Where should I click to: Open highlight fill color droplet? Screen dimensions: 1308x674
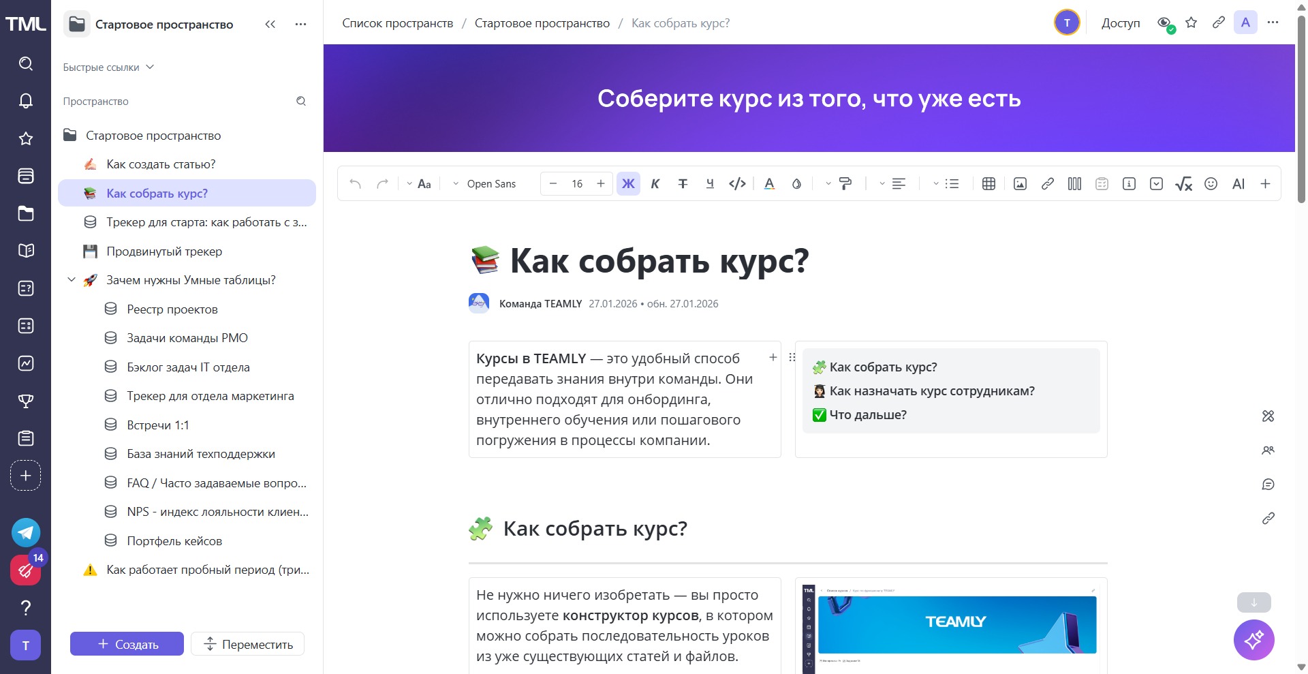pyautogui.click(x=796, y=183)
